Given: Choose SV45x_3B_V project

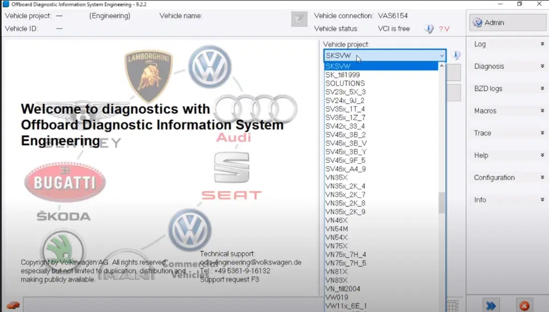Looking at the screenshot, I should pyautogui.click(x=381, y=143).
